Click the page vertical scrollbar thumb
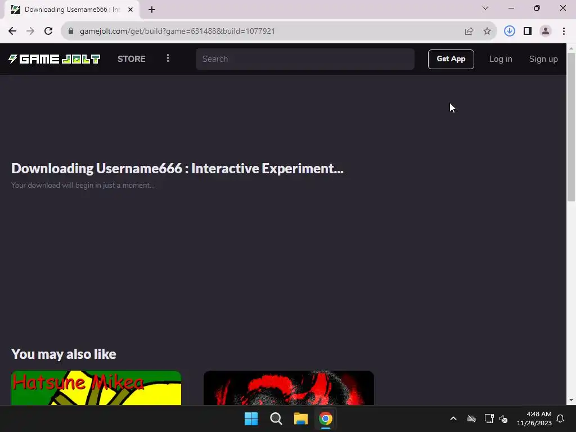 [571, 127]
